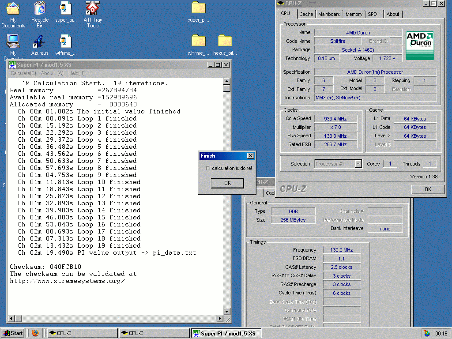This screenshot has width=452, height=339.
Task: Switch to the Cache tab in CPU-Z
Action: click(306, 14)
